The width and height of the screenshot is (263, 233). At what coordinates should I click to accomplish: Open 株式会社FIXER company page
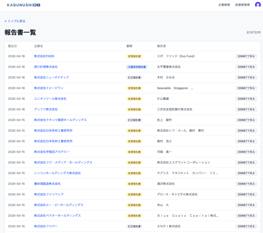point(44,56)
